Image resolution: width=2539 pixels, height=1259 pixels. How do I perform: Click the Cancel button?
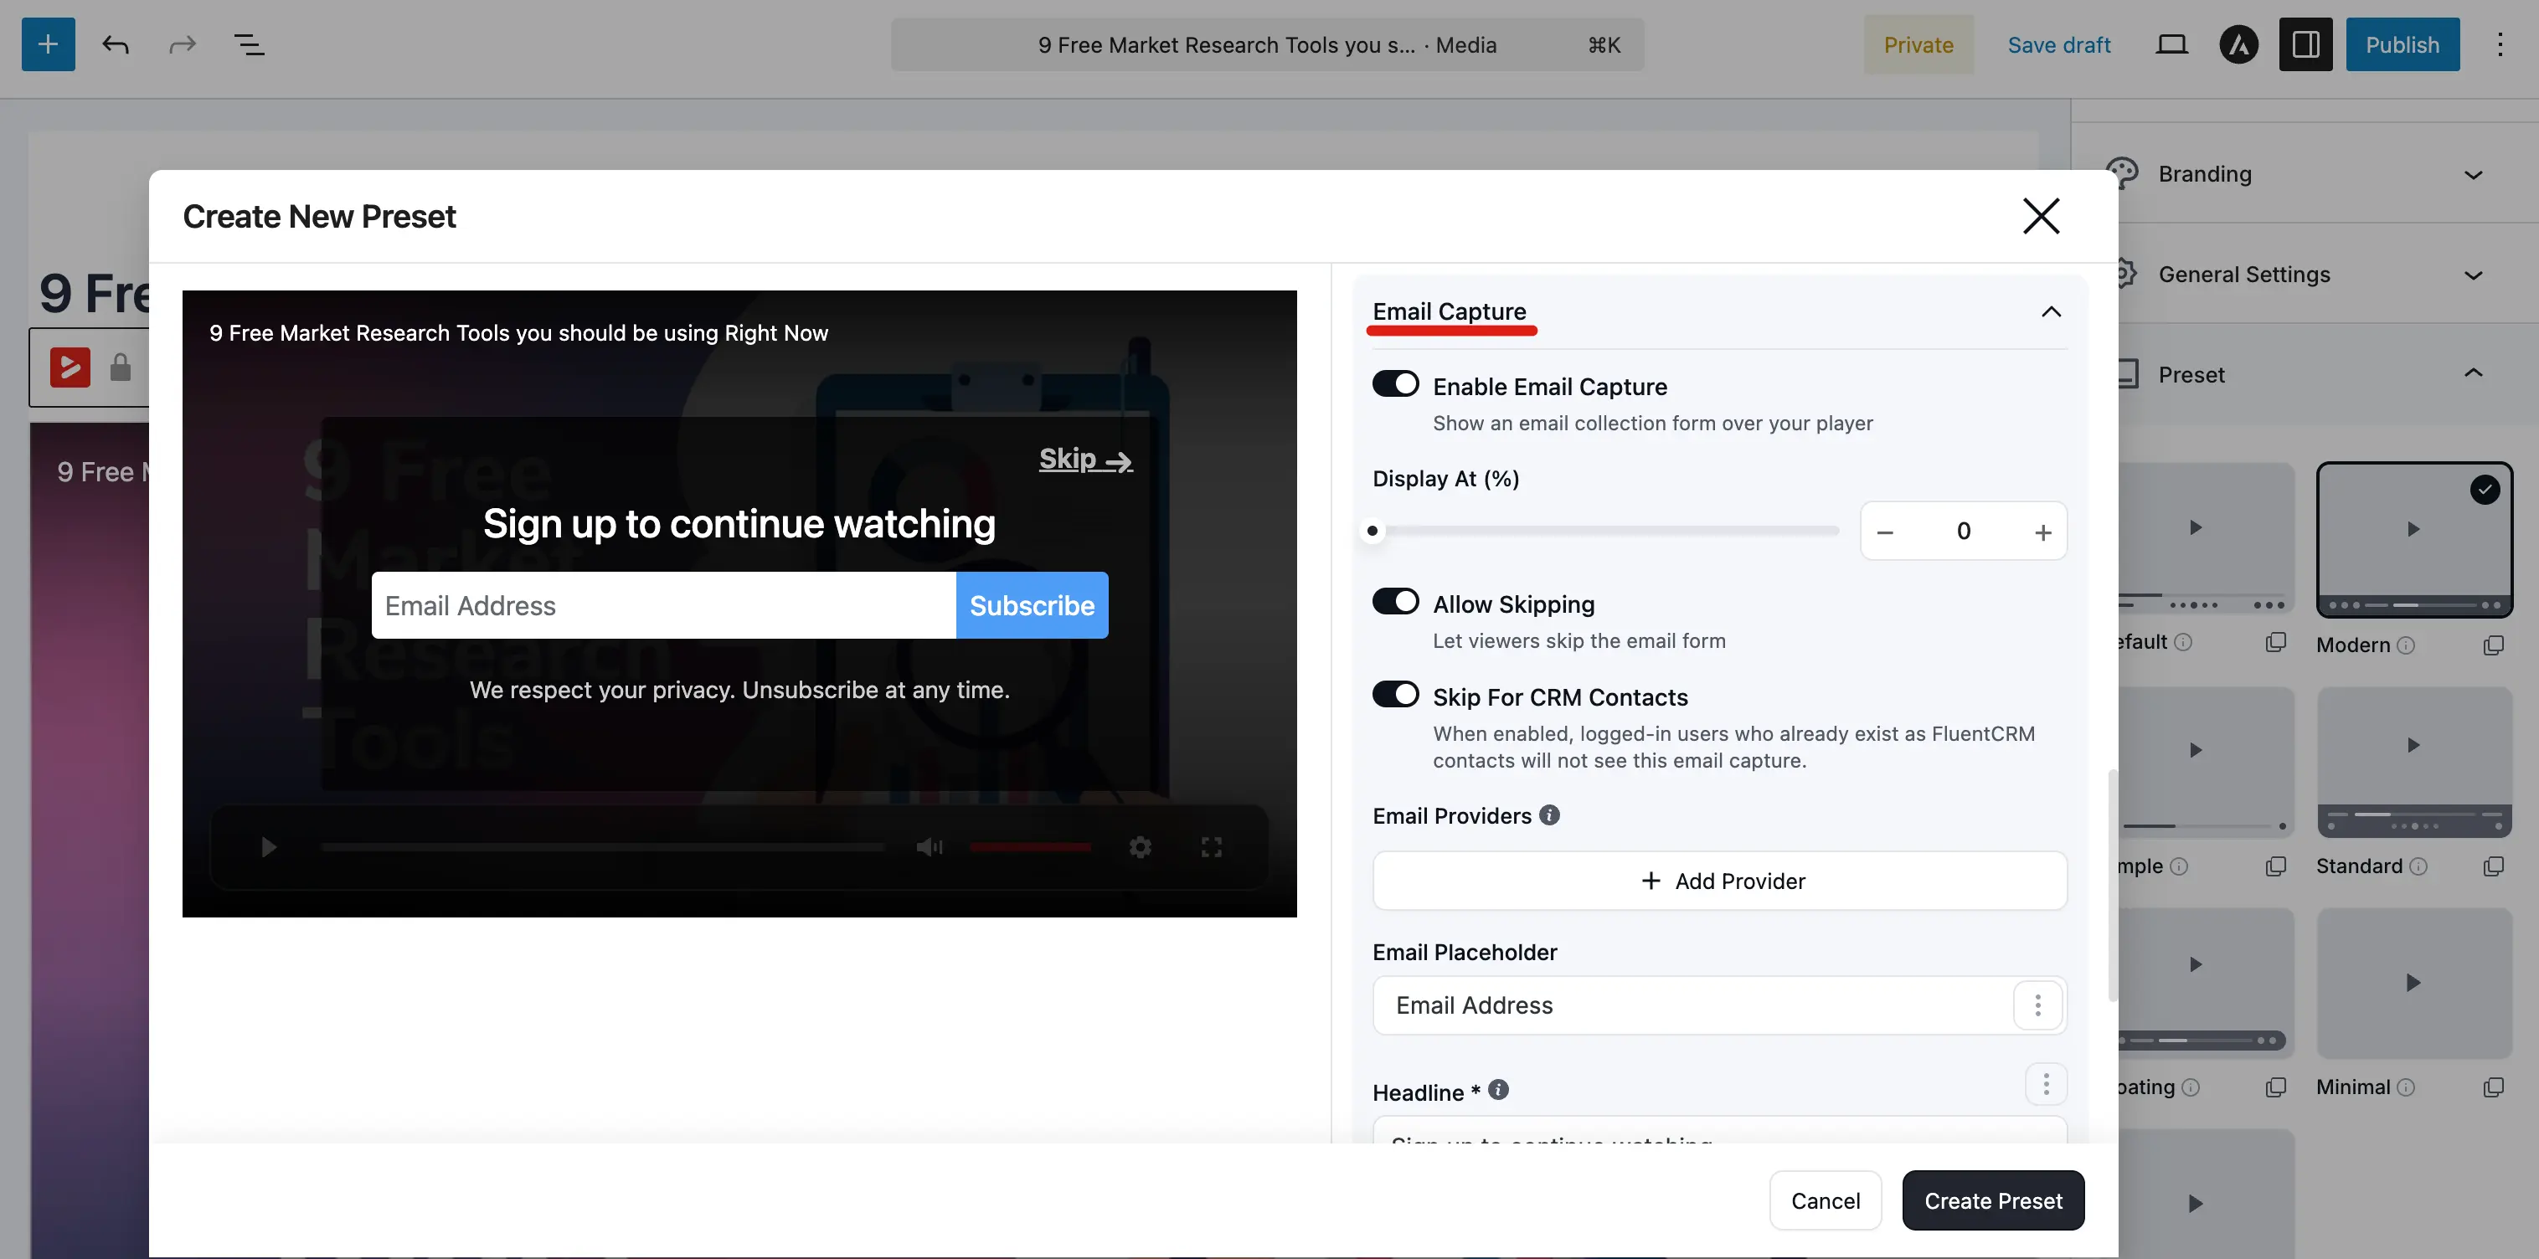coord(1825,1201)
